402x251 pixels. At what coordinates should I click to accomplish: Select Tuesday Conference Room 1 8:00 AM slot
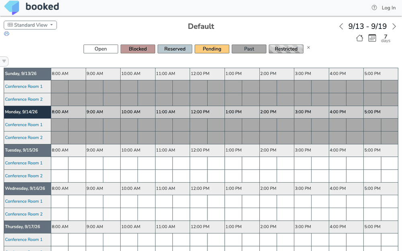[x=60, y=163]
